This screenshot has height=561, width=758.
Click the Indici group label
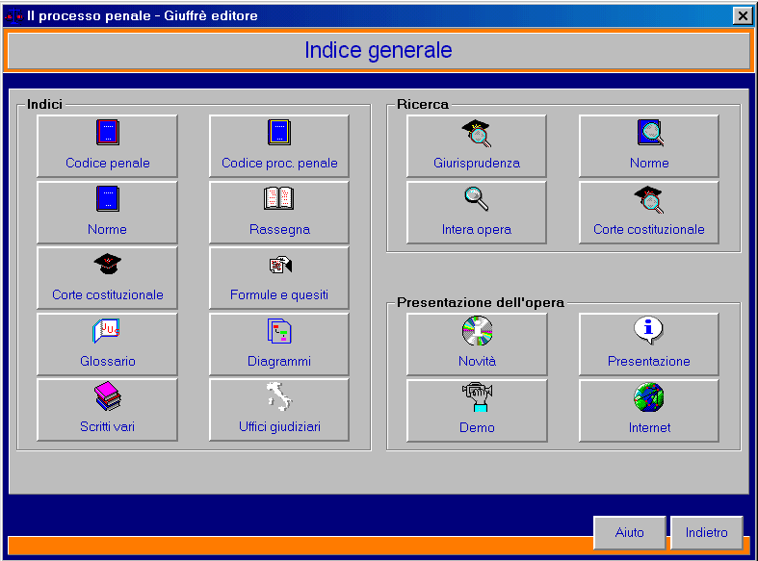[x=44, y=104]
